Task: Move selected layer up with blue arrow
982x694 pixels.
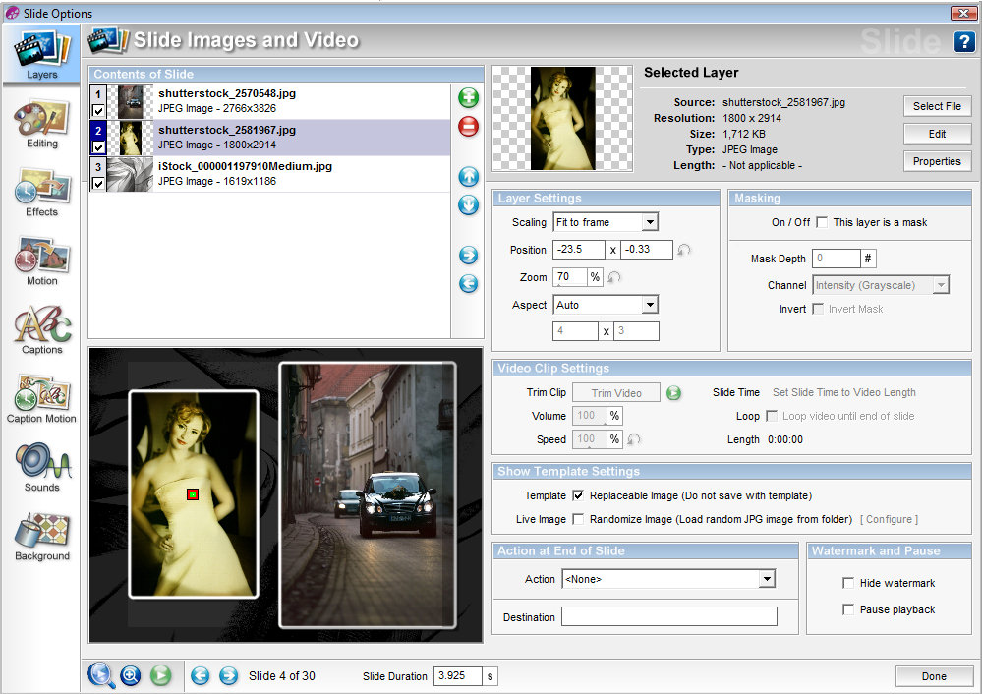Action: [x=469, y=177]
